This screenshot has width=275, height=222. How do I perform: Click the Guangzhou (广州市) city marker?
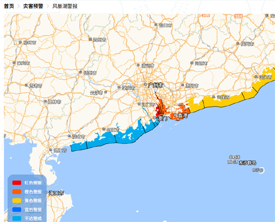tap(146, 85)
